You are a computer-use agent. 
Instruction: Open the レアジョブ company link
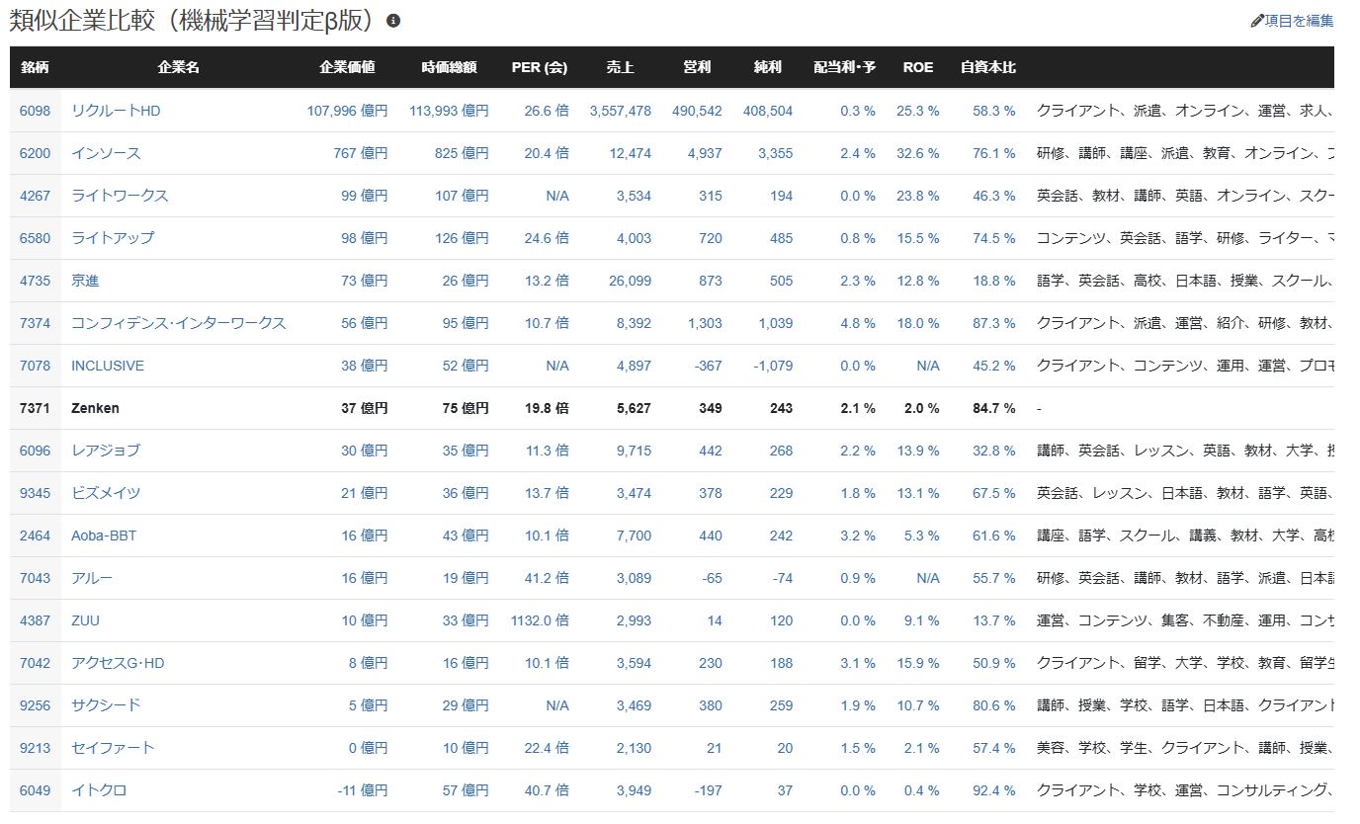coord(106,451)
